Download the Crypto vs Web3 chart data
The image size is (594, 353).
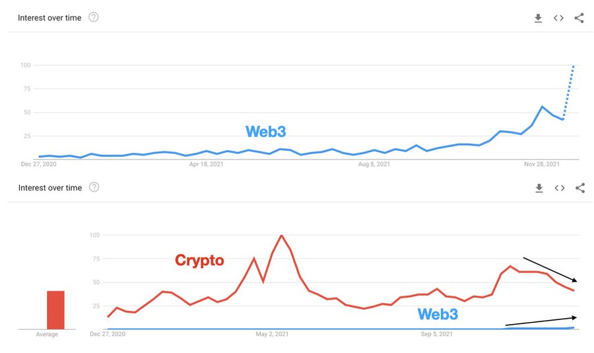pyautogui.click(x=539, y=188)
